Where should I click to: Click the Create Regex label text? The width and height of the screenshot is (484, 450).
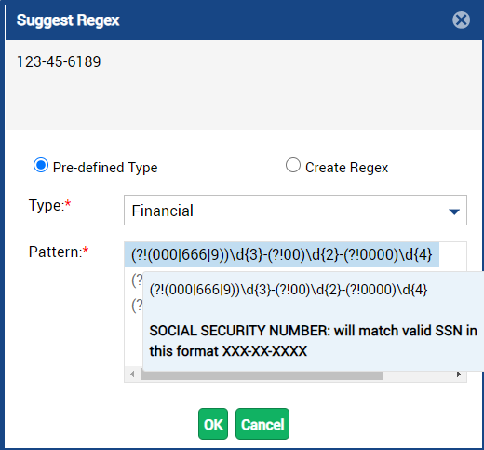point(346,168)
